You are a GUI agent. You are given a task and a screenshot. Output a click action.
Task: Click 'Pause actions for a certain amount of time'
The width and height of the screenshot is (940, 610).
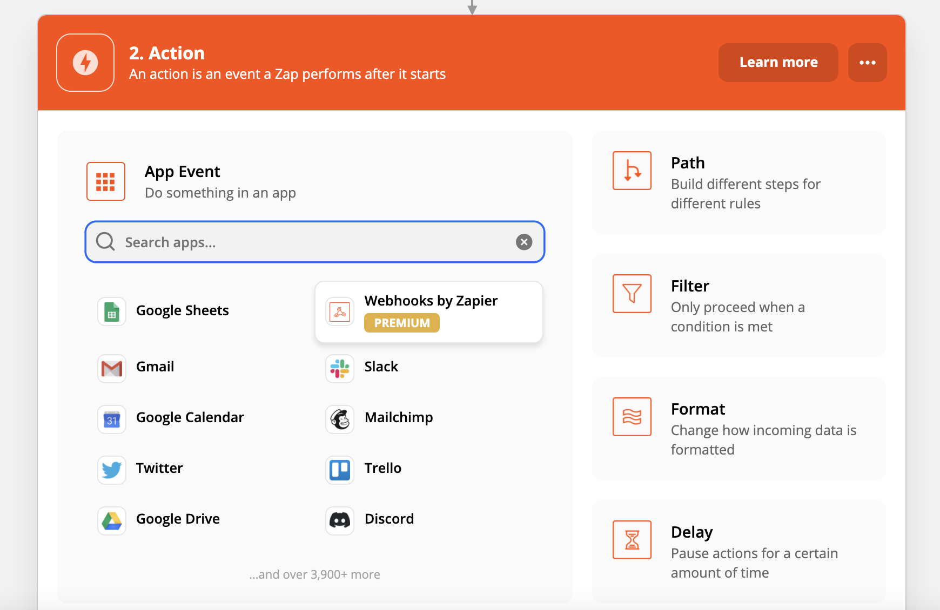coord(754,563)
